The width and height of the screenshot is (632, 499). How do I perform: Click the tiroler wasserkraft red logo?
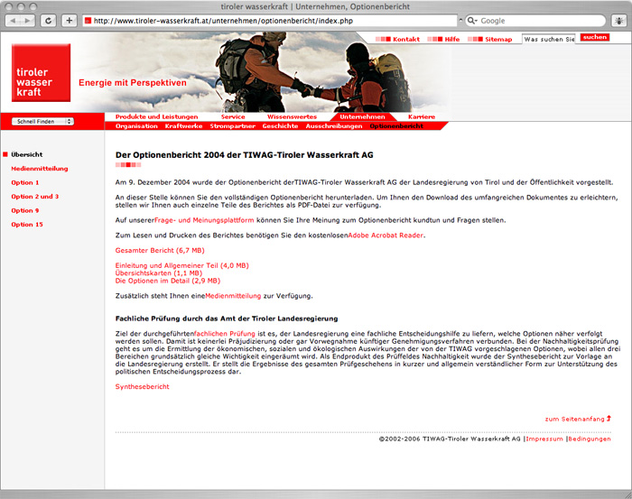coord(42,72)
